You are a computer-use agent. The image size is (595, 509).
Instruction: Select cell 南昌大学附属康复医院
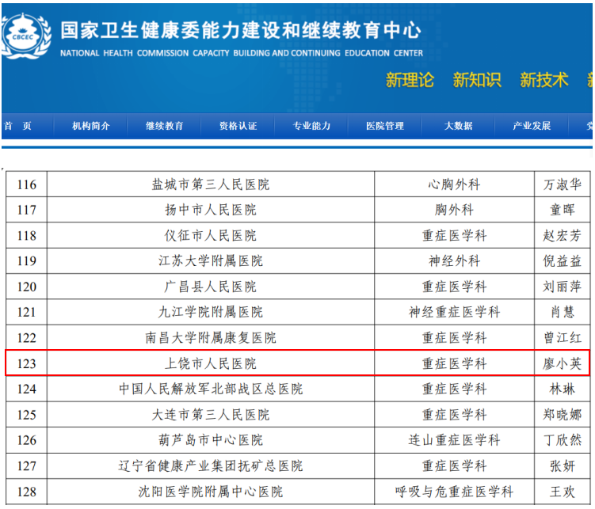[x=211, y=338]
